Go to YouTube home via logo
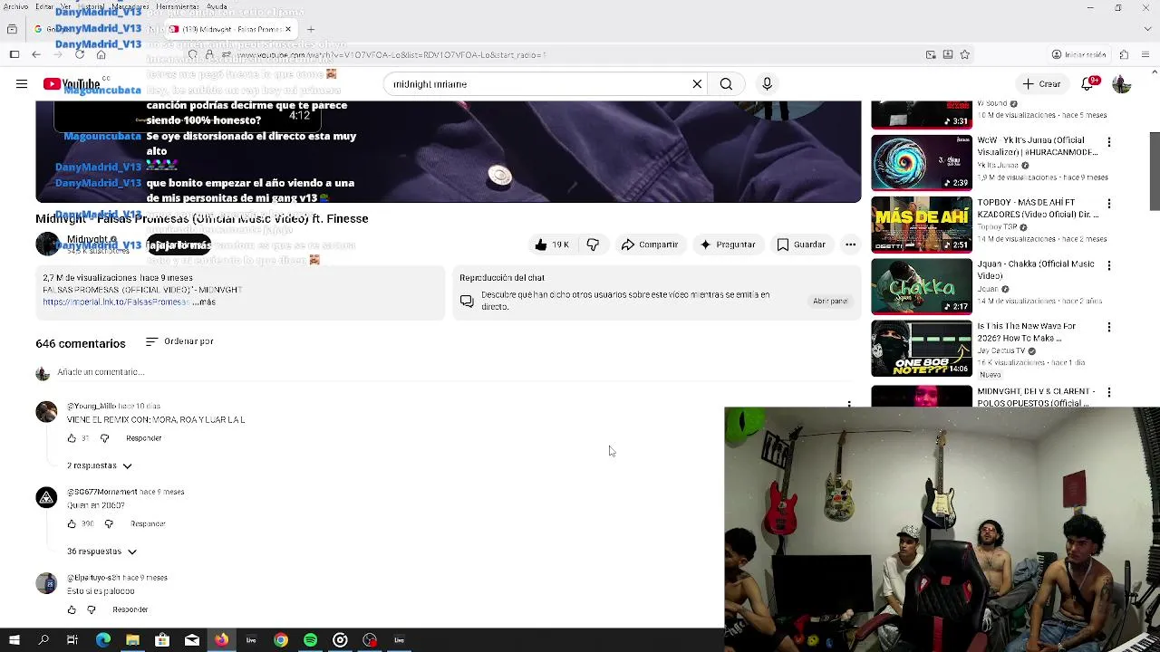The height and width of the screenshot is (652, 1160). [x=72, y=84]
